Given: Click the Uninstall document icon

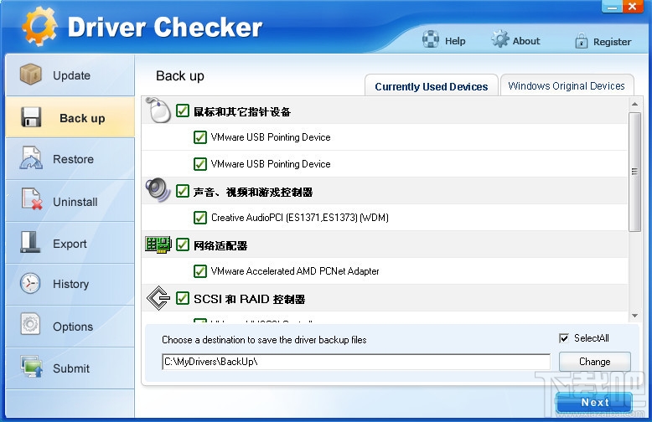Looking at the screenshot, I should [x=32, y=199].
